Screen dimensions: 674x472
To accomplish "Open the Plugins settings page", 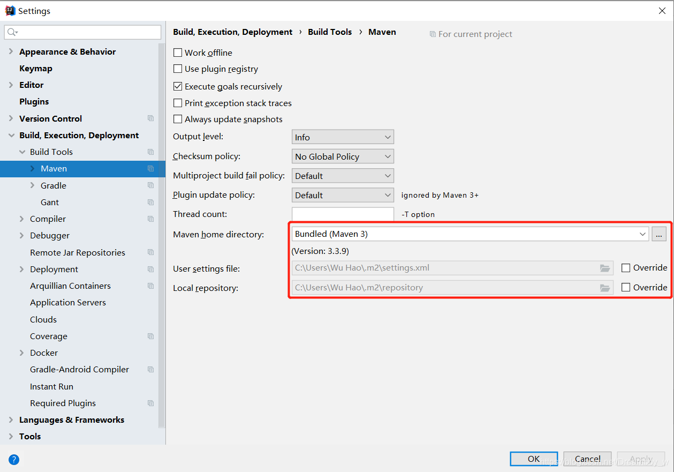I will [34, 102].
